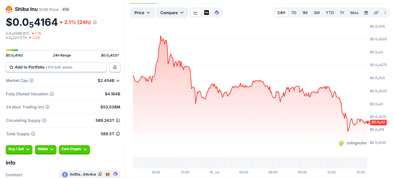Image resolution: width=393 pixels, height=178 pixels.
Task: Open Fully Diluted Valuation info icon
Action: click(x=52, y=94)
